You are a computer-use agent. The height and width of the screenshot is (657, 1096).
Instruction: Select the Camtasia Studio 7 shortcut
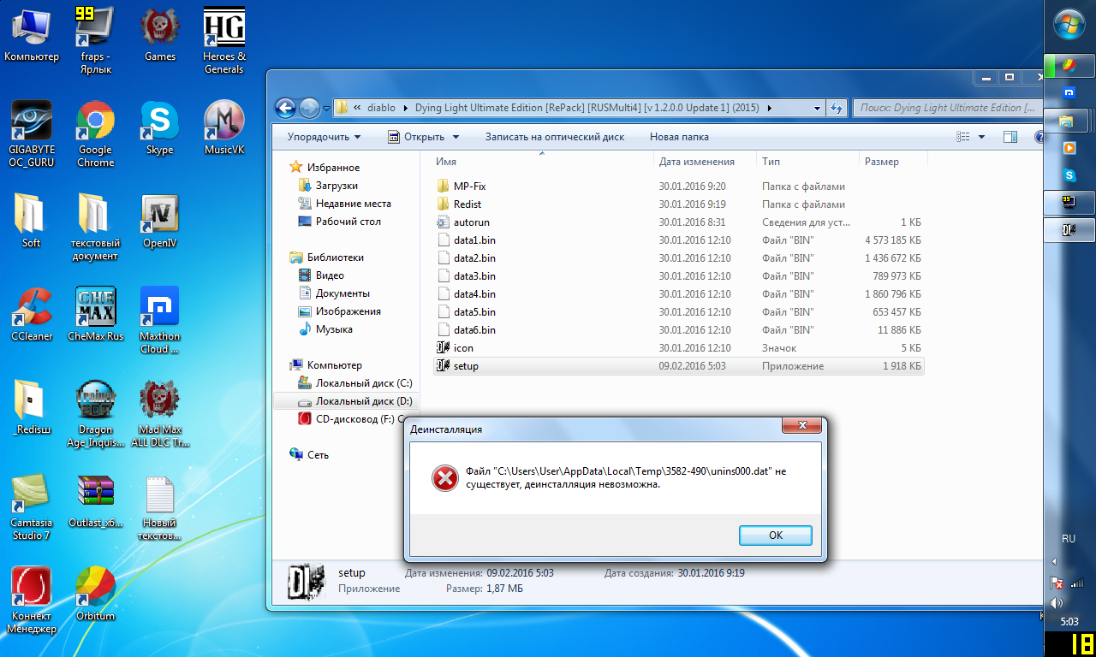[x=31, y=495]
